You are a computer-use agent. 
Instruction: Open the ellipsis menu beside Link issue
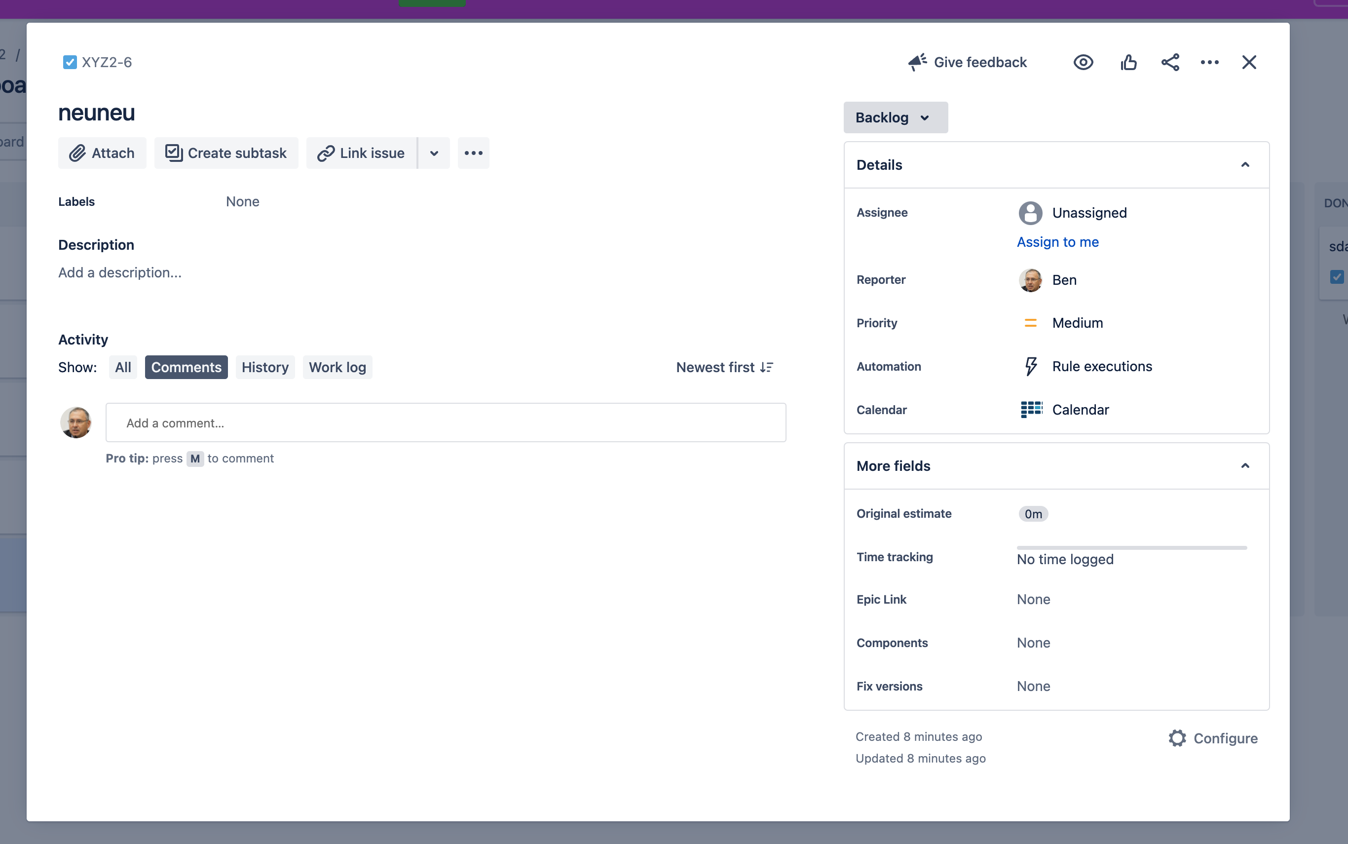(x=473, y=153)
